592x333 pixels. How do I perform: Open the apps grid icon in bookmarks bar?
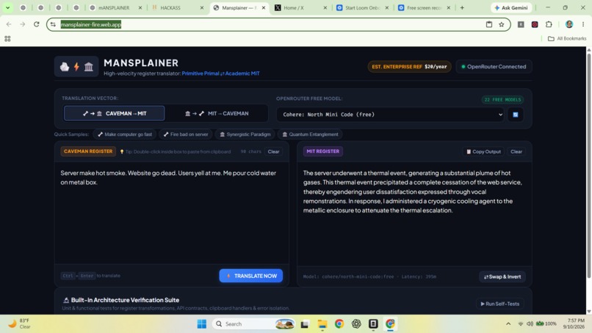click(7, 38)
